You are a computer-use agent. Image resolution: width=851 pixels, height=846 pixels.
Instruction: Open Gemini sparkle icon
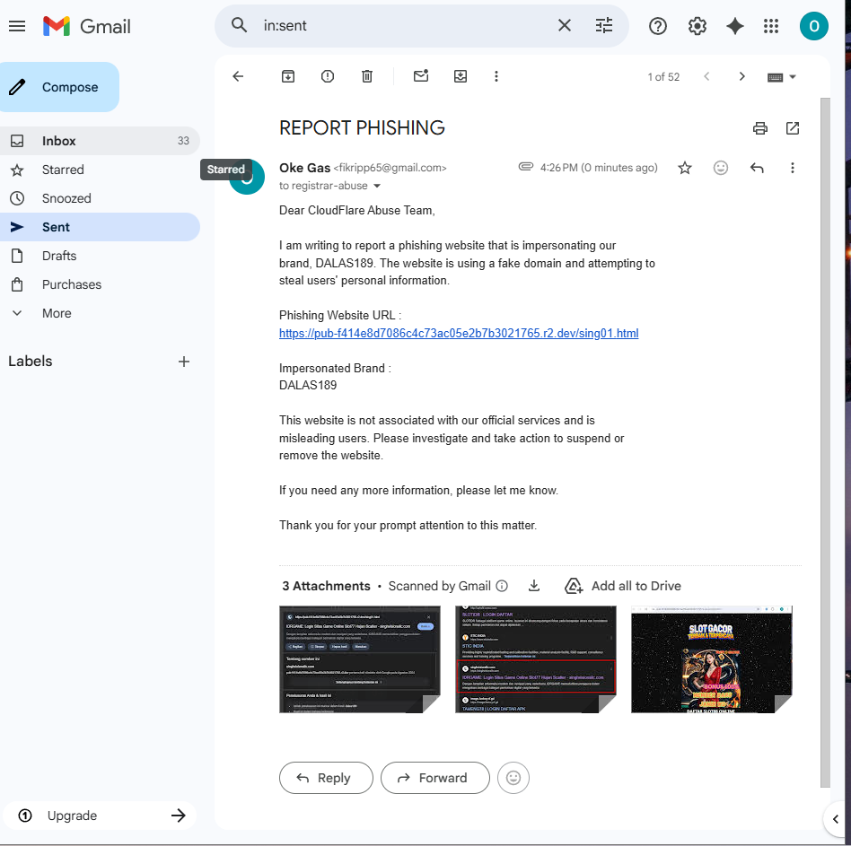pyautogui.click(x=735, y=26)
